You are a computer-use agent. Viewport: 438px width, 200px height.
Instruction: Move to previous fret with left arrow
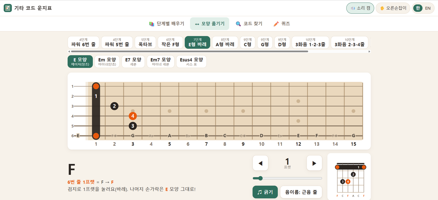point(260,163)
